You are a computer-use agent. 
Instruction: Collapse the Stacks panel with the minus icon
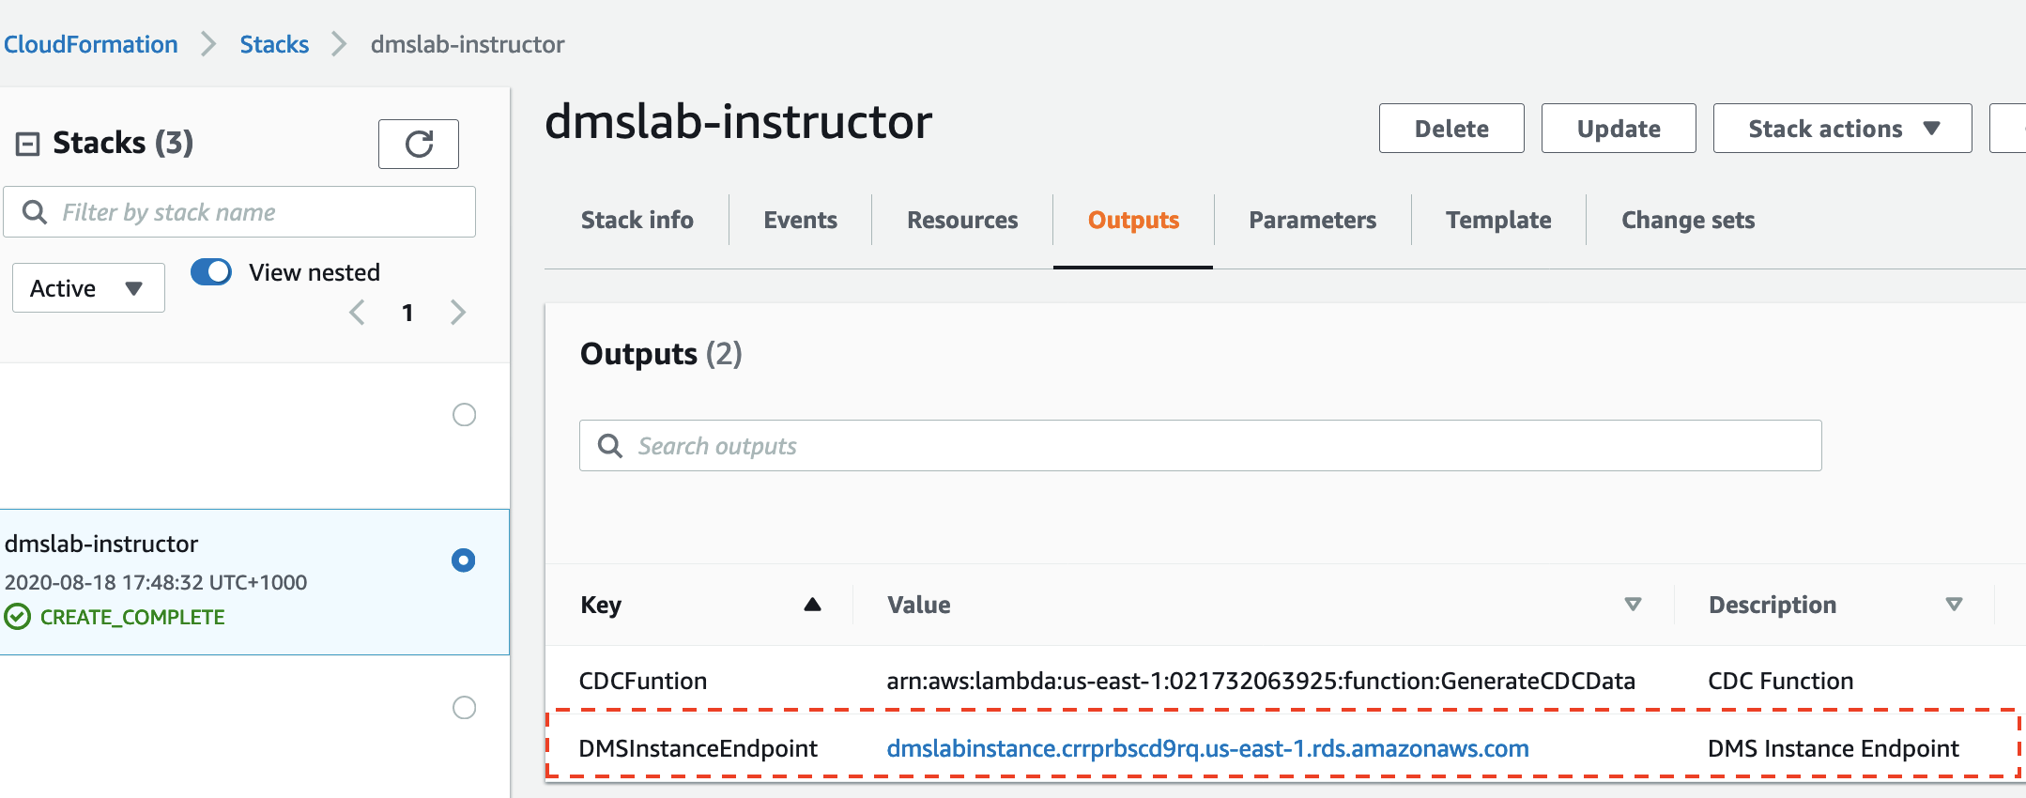28,144
